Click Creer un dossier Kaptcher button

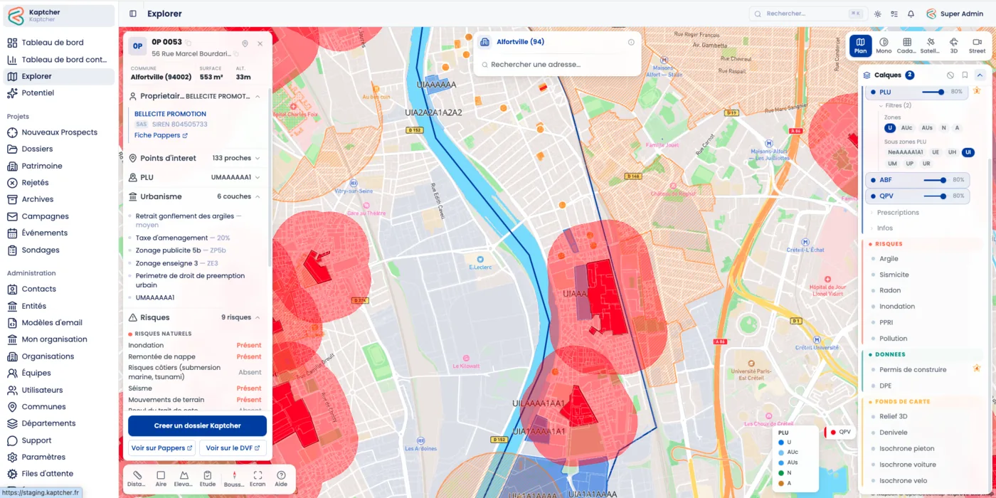pyautogui.click(x=197, y=426)
